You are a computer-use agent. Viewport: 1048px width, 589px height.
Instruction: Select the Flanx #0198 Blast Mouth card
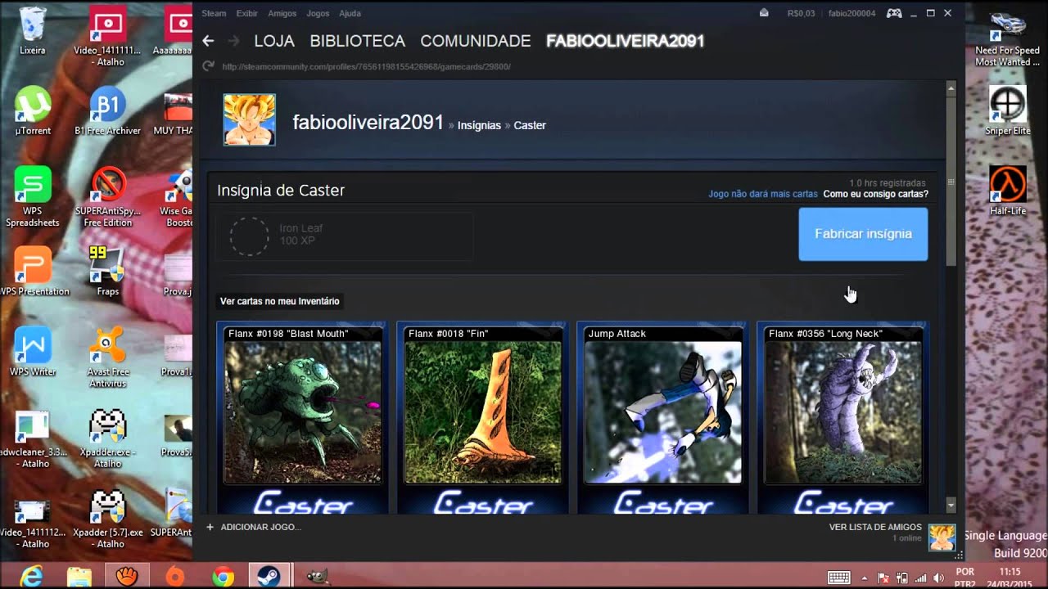(303, 418)
